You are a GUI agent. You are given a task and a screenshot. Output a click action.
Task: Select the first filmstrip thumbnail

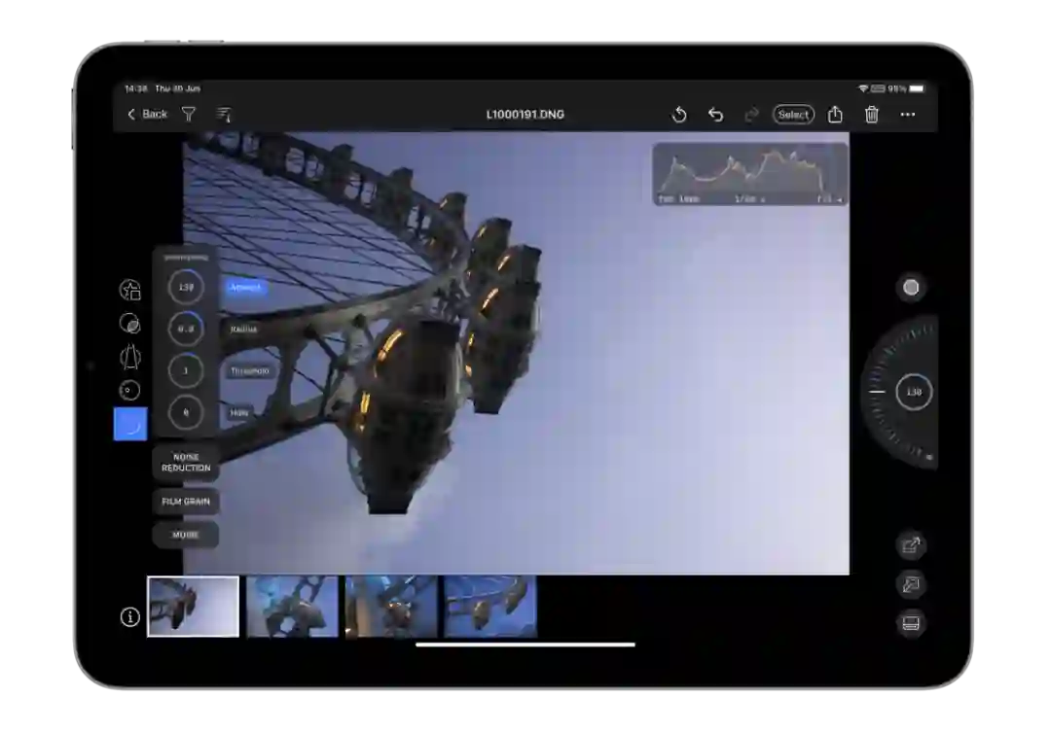coord(193,606)
